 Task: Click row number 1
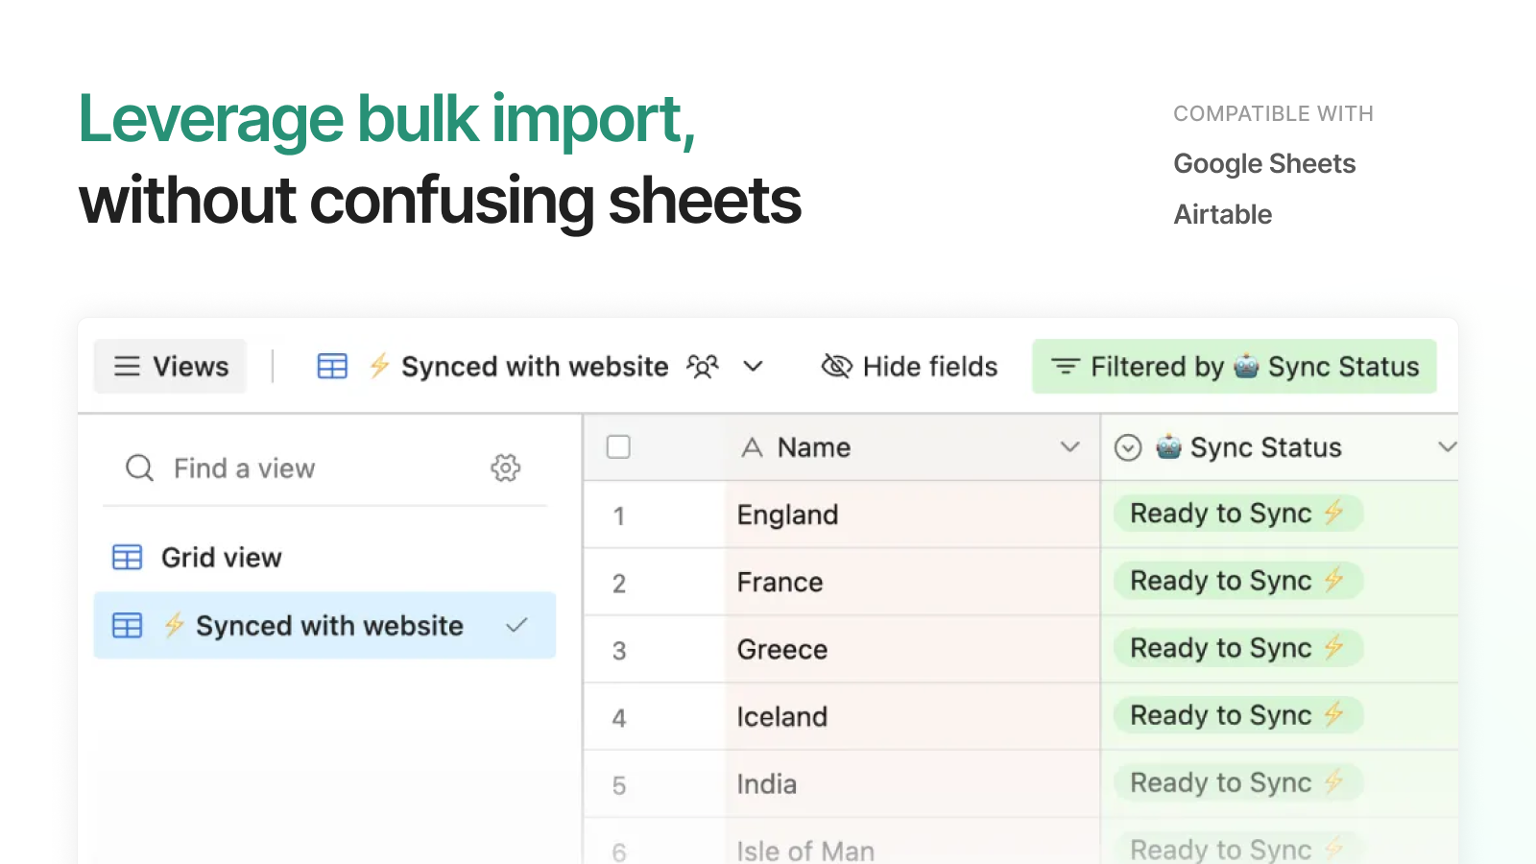coord(619,516)
